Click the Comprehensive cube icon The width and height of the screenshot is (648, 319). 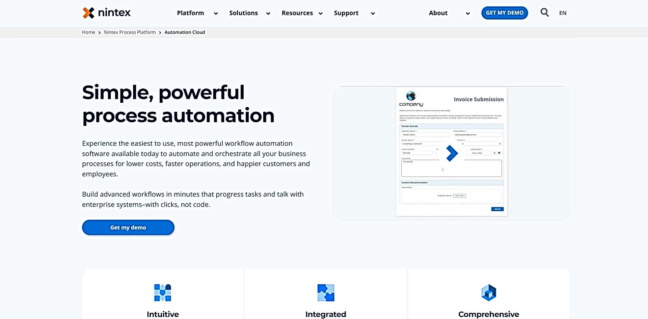(489, 292)
